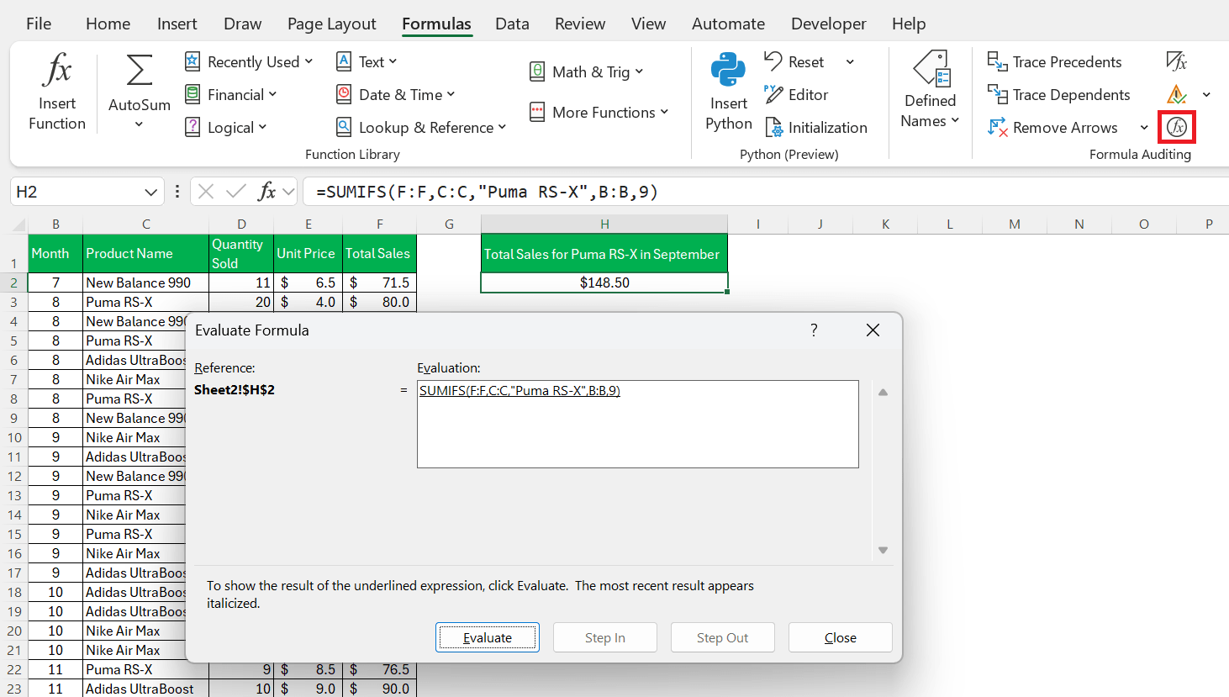Image resolution: width=1229 pixels, height=697 pixels.
Task: Click the formula bar Cancel X icon
Action: tap(206, 192)
